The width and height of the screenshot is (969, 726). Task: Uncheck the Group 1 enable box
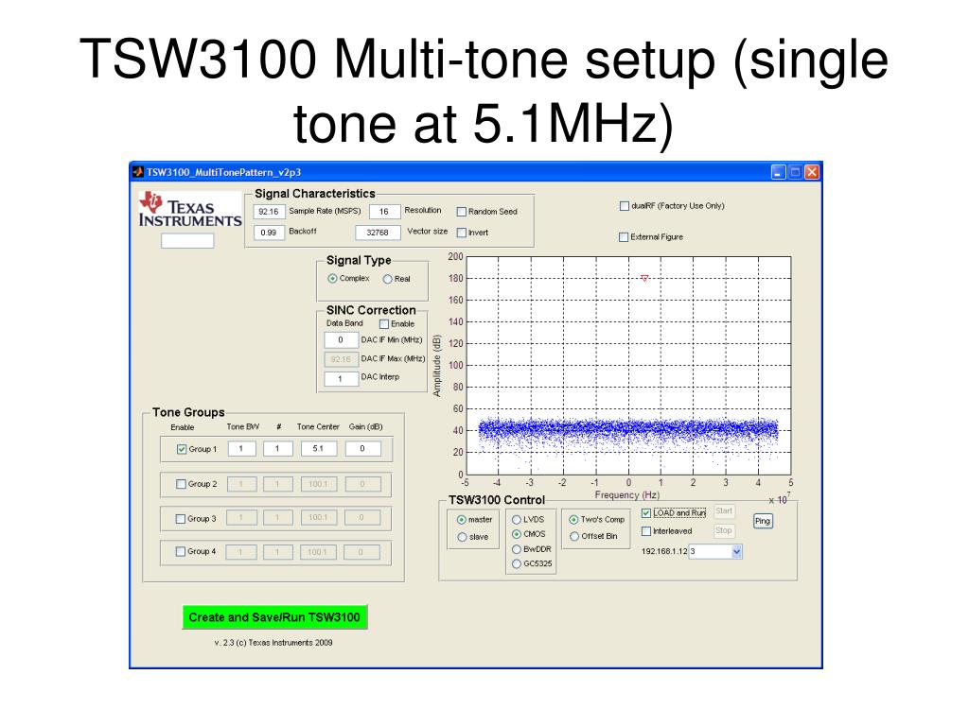(182, 449)
